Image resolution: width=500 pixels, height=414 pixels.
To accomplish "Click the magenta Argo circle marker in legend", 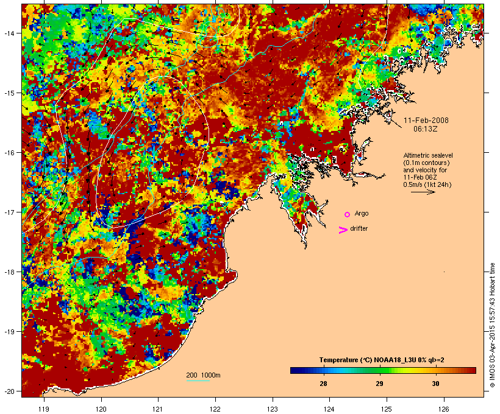I will tap(348, 215).
